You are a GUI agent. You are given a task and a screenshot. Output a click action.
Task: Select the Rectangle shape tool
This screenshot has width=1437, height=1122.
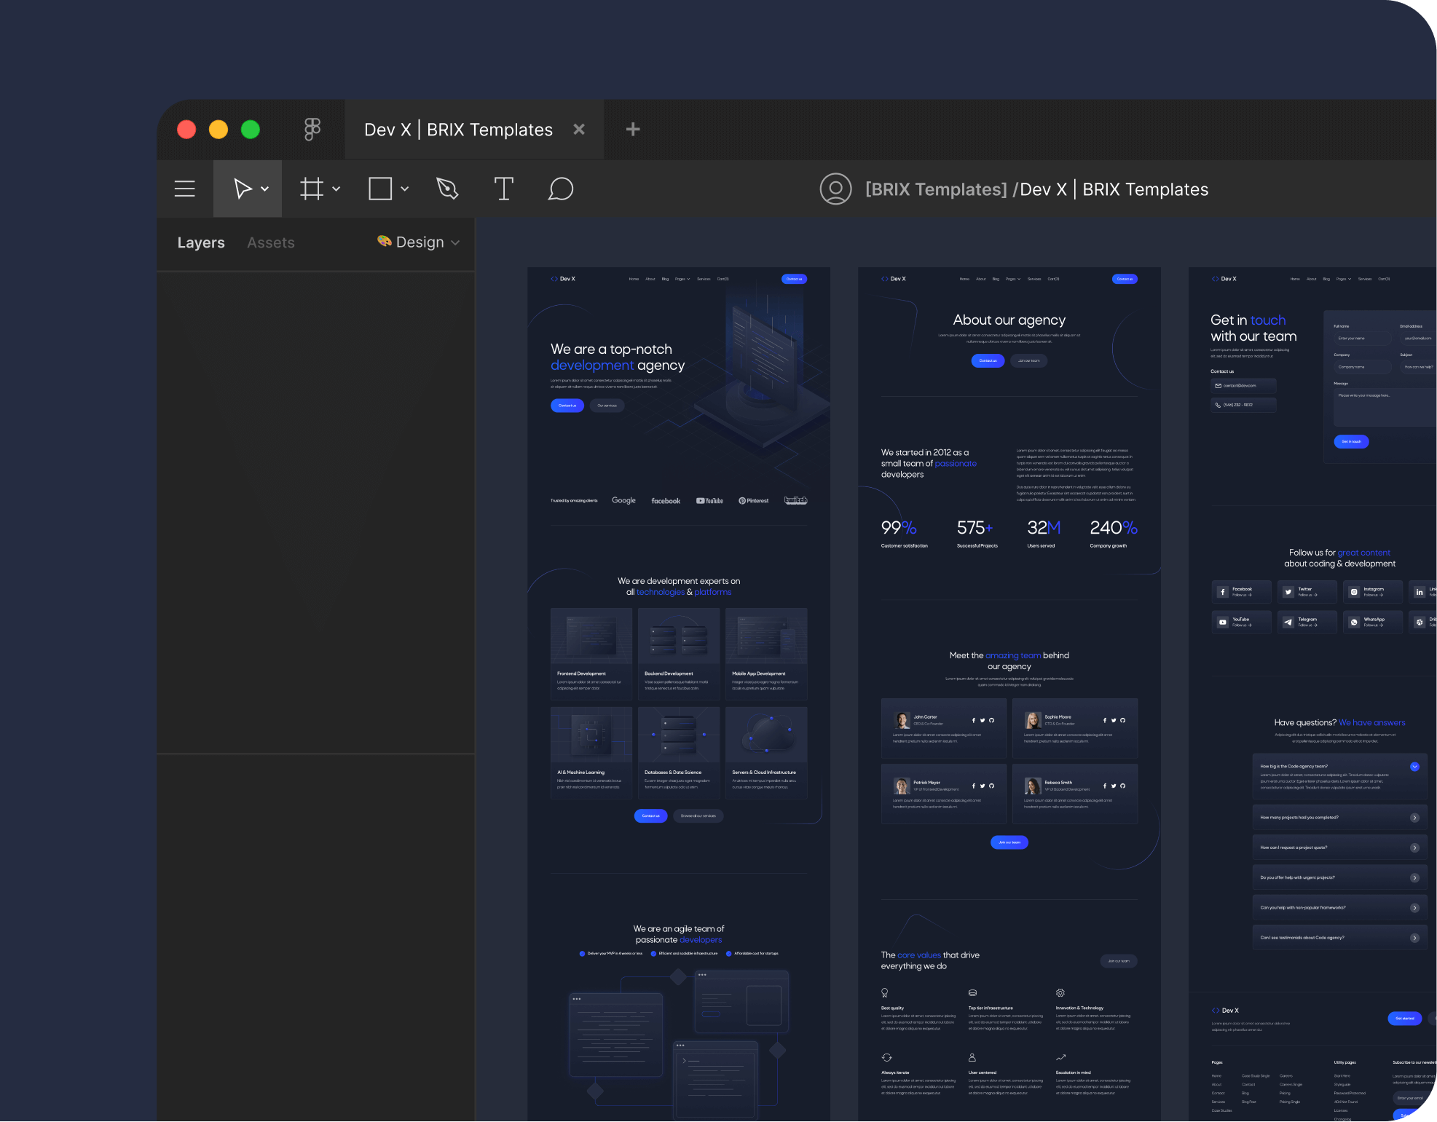coord(380,189)
